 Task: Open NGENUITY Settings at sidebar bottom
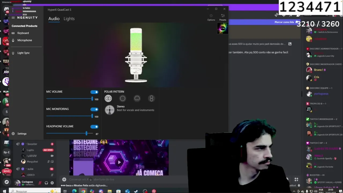[x=22, y=133]
